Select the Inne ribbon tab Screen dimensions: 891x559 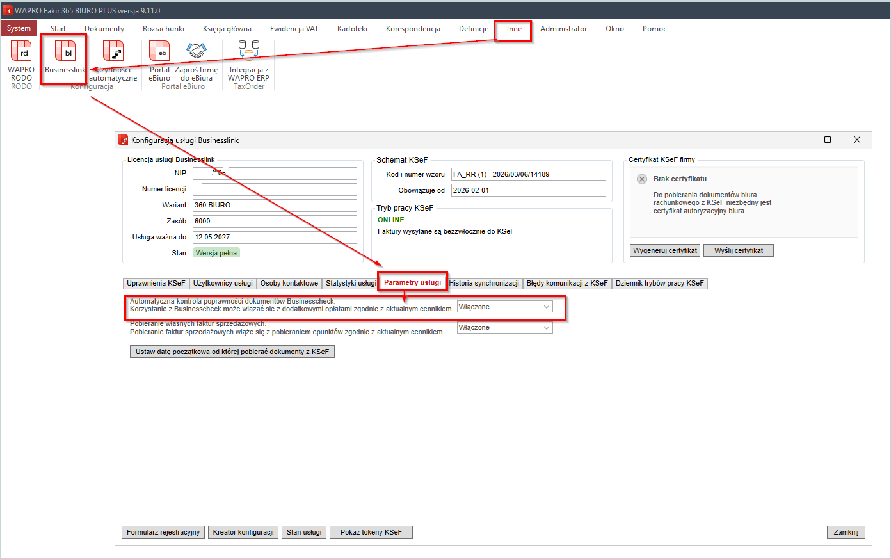click(514, 29)
